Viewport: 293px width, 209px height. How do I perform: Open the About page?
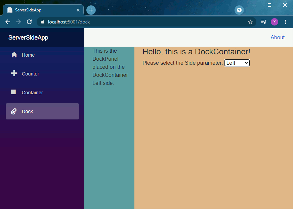point(278,37)
